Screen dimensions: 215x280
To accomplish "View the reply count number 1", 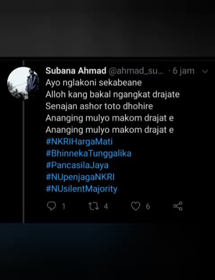I will coord(64,206).
